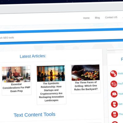Open the Contact US page

pyautogui.click(x=111, y=17)
